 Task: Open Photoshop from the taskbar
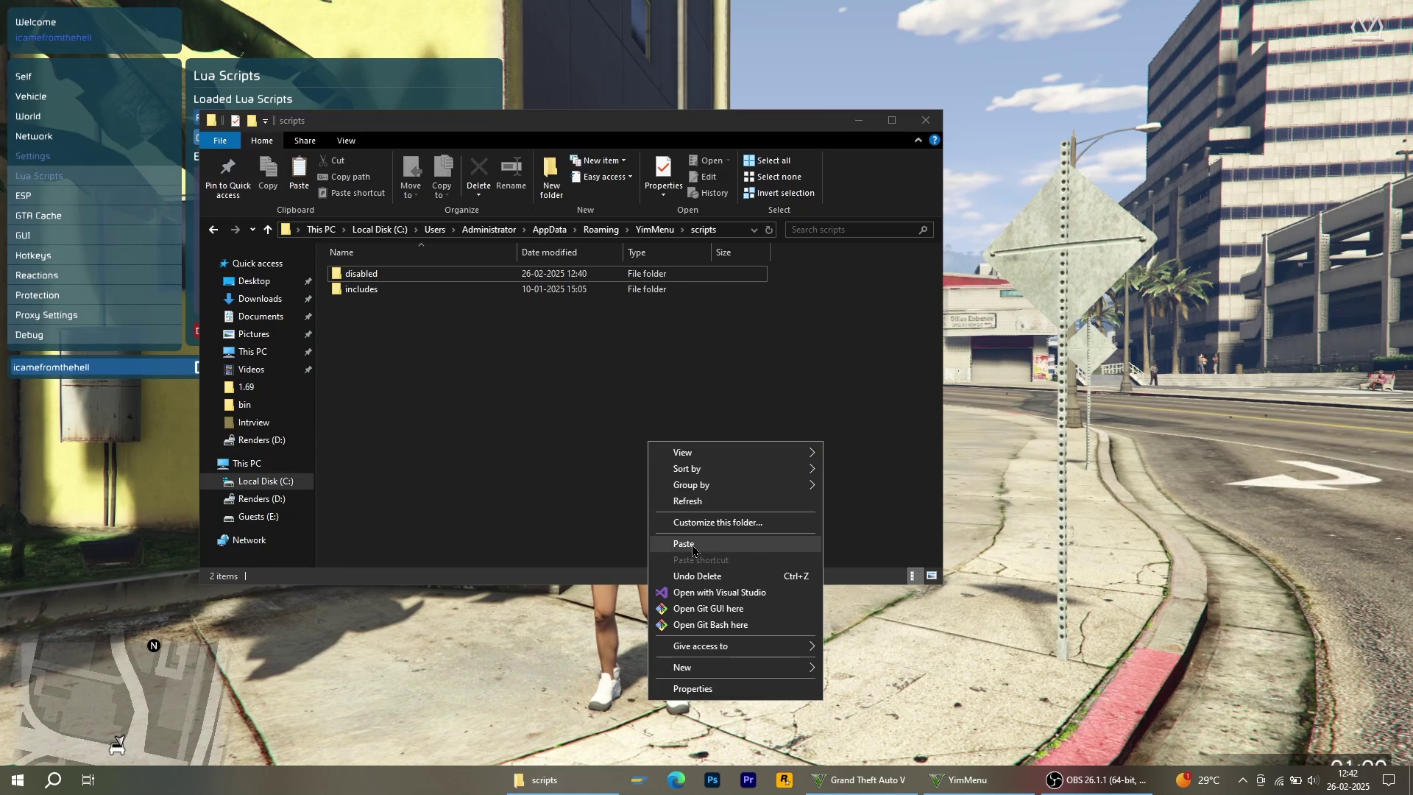click(712, 780)
